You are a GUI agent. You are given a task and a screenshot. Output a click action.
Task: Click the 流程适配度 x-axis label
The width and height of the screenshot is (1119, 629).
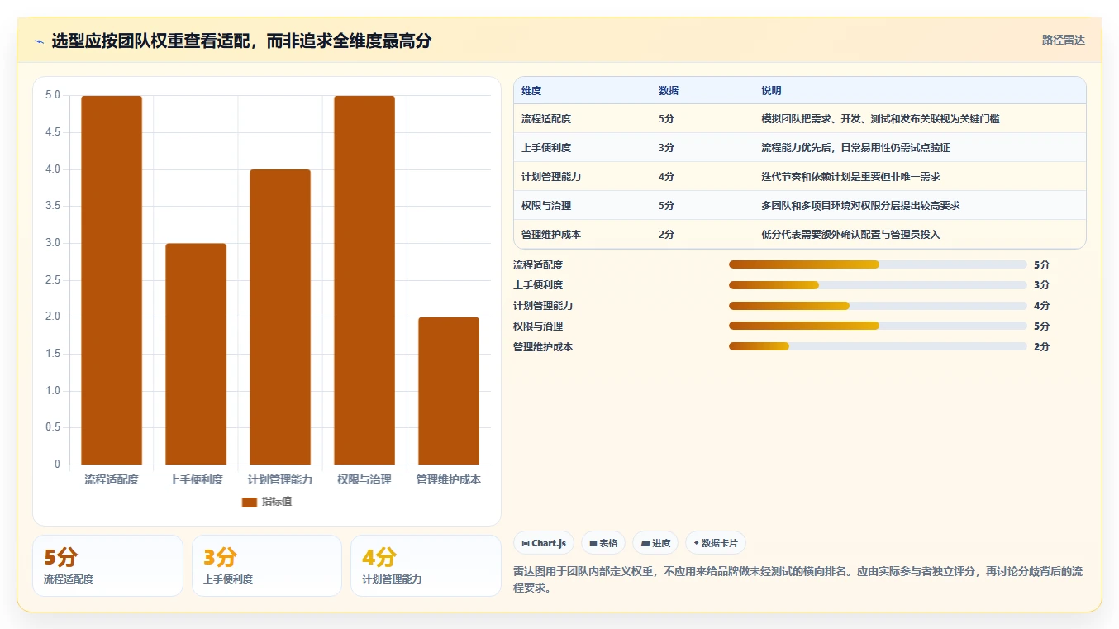112,479
